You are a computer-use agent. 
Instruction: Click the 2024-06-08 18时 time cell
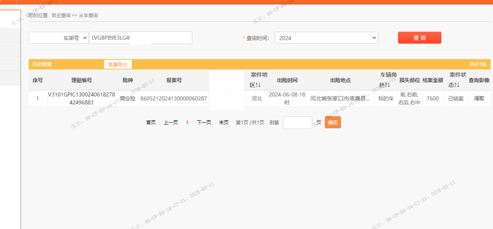[287, 98]
